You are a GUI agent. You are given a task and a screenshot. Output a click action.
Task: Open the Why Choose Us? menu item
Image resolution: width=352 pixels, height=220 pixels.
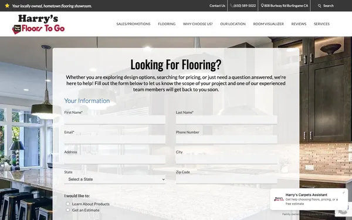tap(198, 24)
